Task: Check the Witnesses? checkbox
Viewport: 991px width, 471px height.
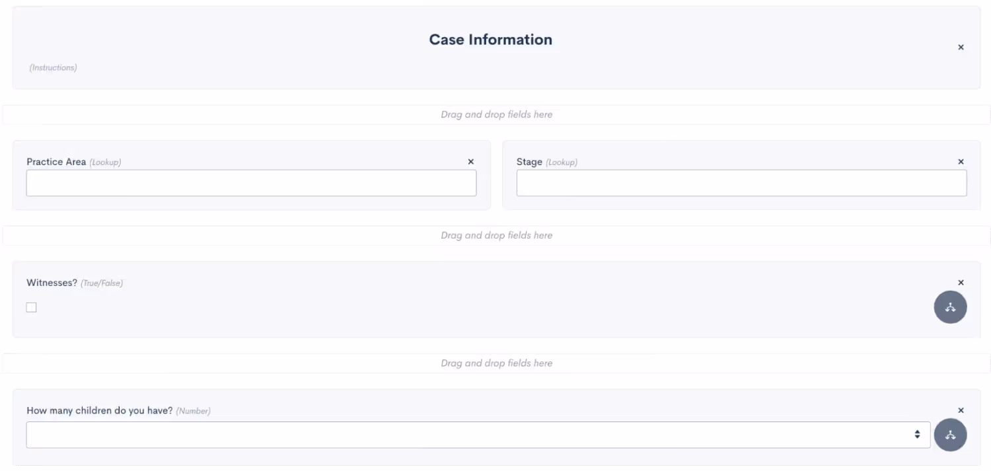Action: [31, 307]
